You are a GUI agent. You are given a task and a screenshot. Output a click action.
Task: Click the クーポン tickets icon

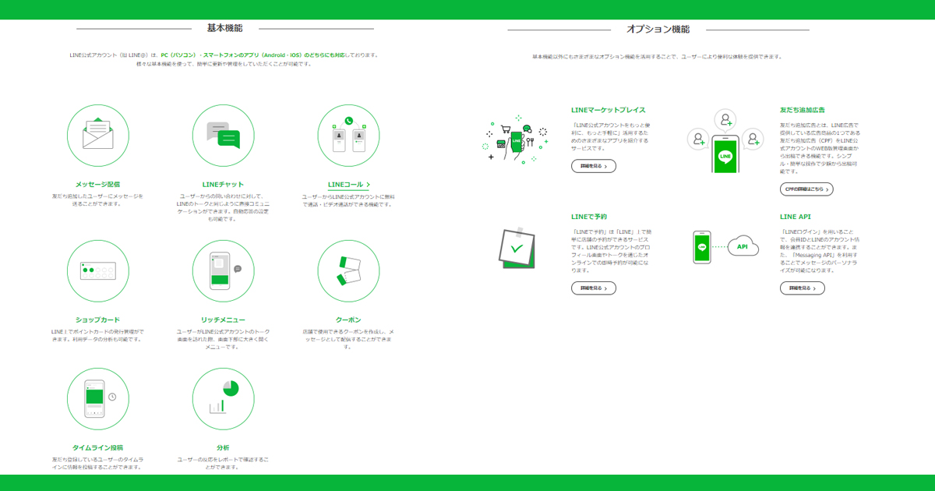(348, 270)
